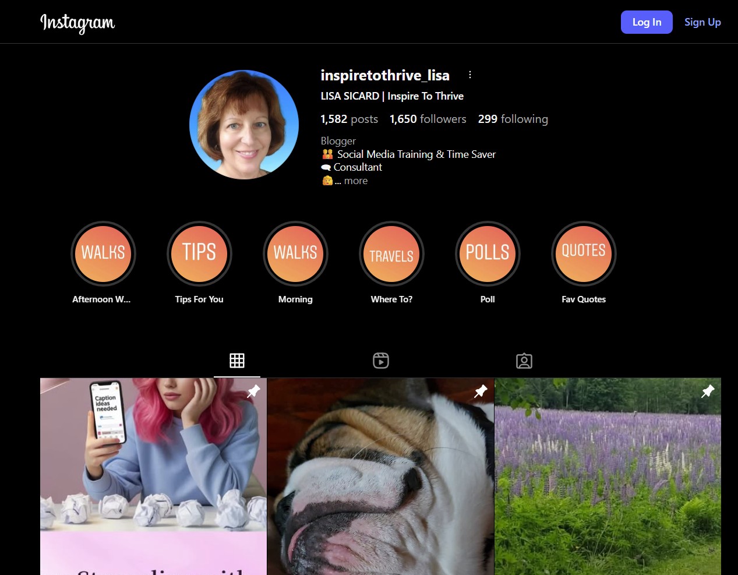This screenshot has height=575, width=738.
Task: Open the 'Tips For You' TIPS highlight
Action: [x=199, y=253]
